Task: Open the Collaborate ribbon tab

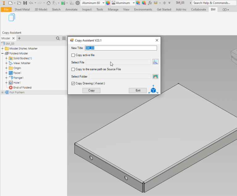Action: coord(198,10)
